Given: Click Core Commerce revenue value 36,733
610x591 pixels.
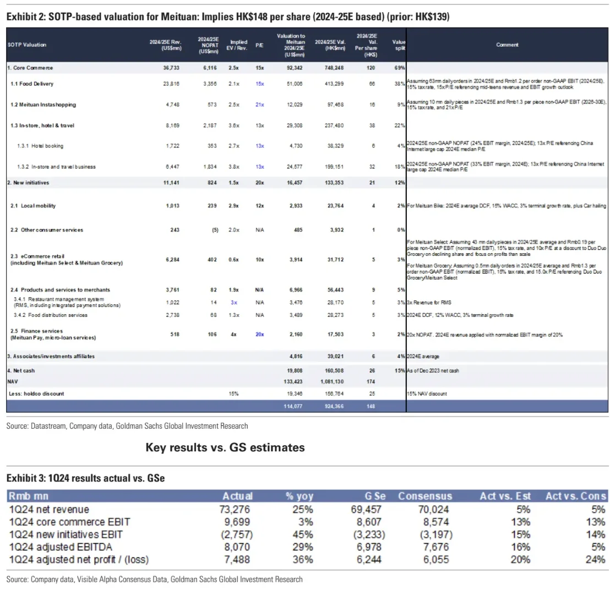Looking at the screenshot, I should click(171, 68).
